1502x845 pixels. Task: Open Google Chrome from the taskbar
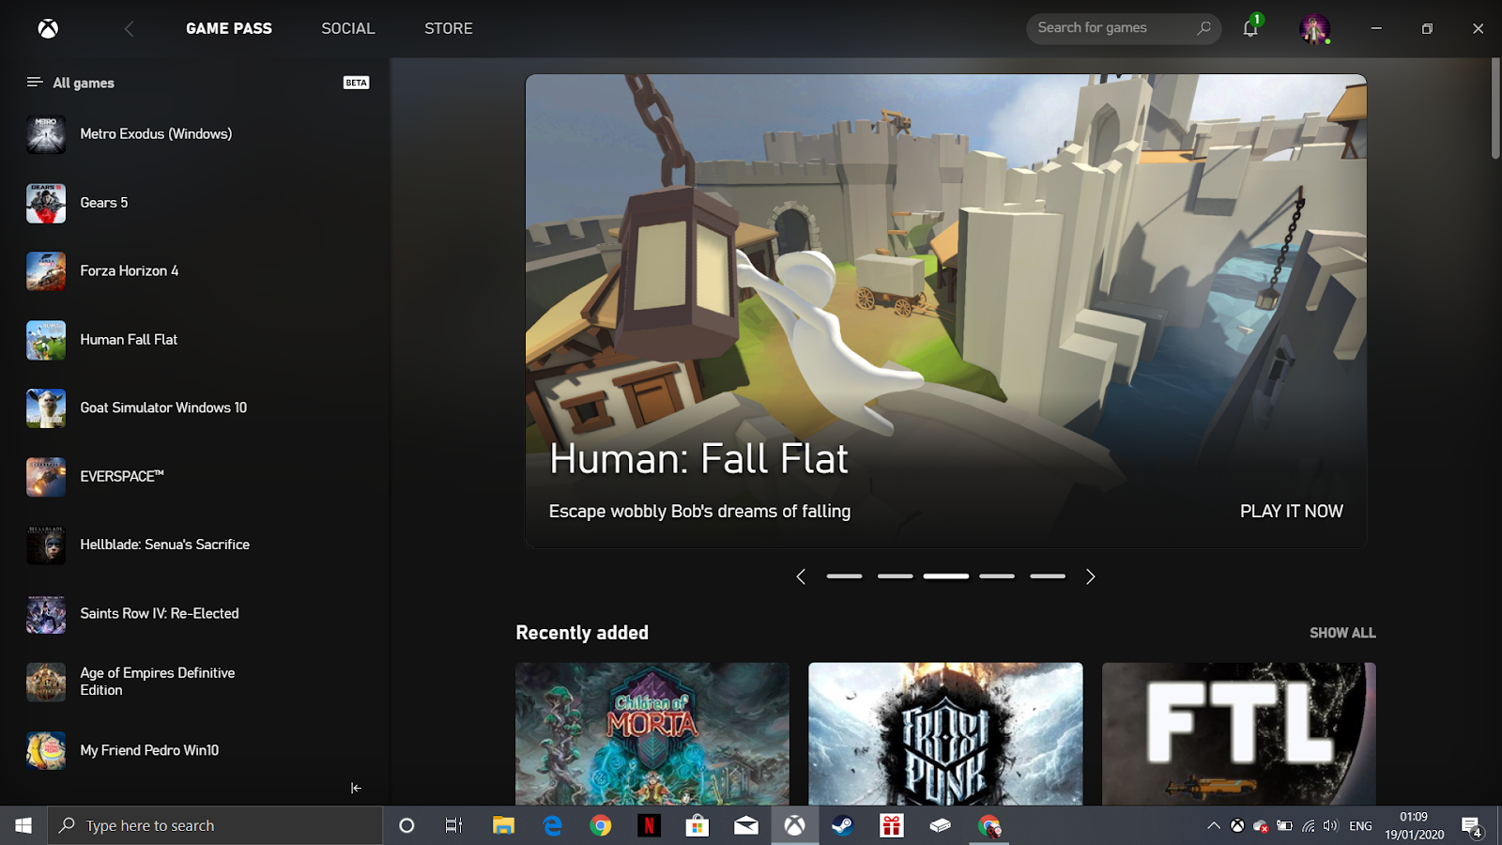(x=601, y=825)
